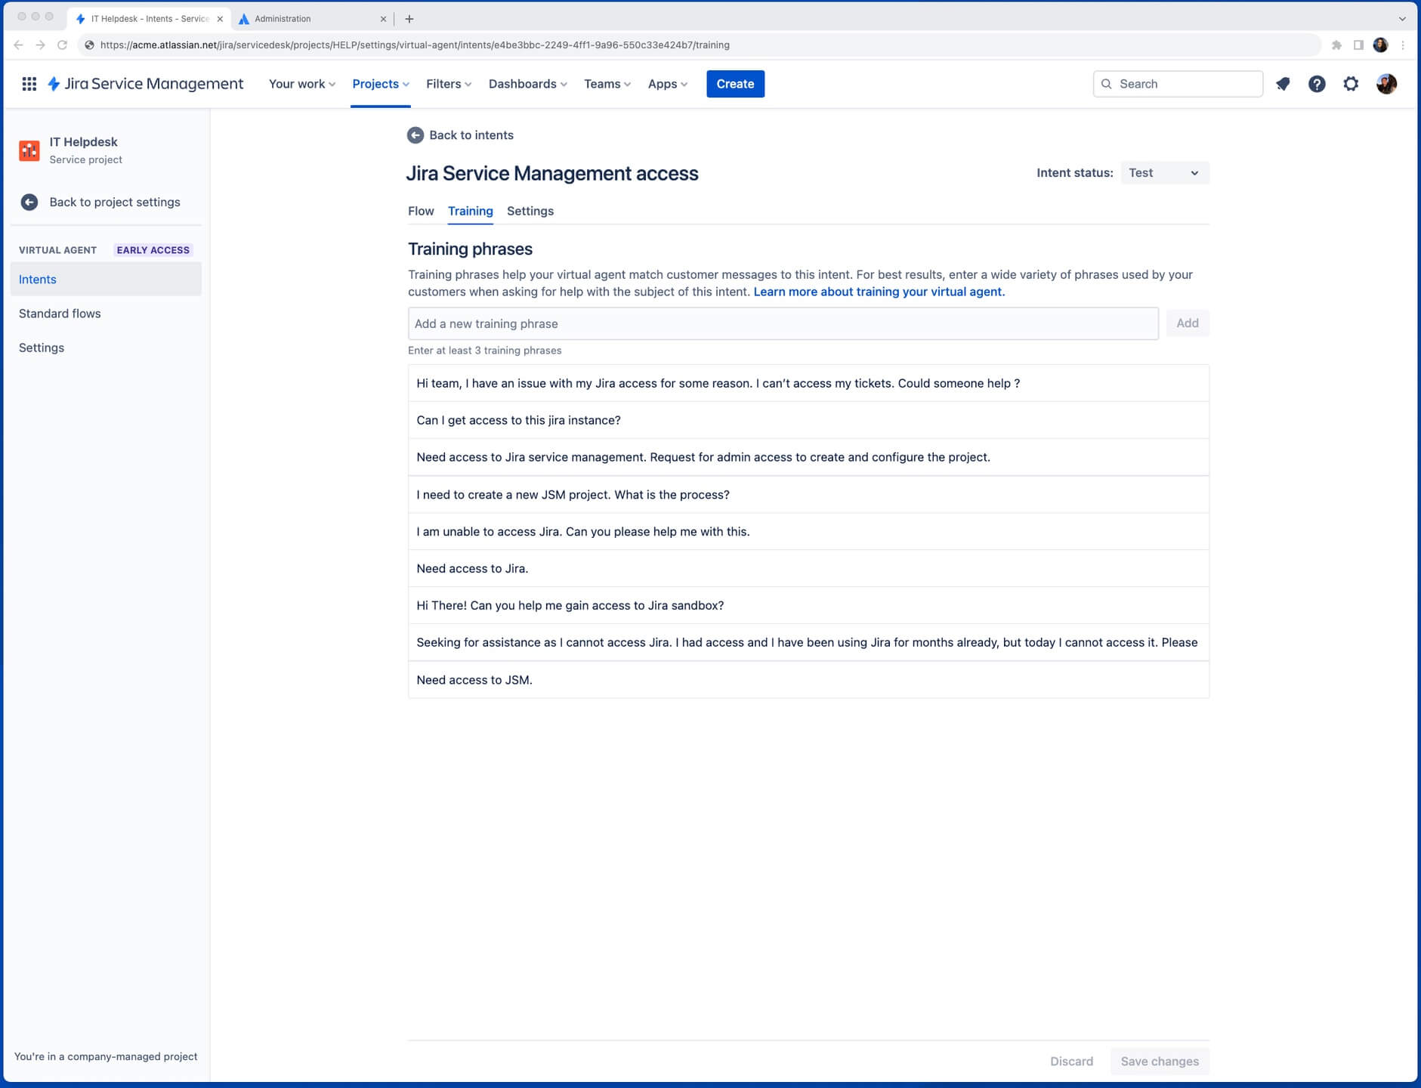Image resolution: width=1421 pixels, height=1088 pixels.
Task: Open the settings gear icon
Action: (x=1351, y=84)
